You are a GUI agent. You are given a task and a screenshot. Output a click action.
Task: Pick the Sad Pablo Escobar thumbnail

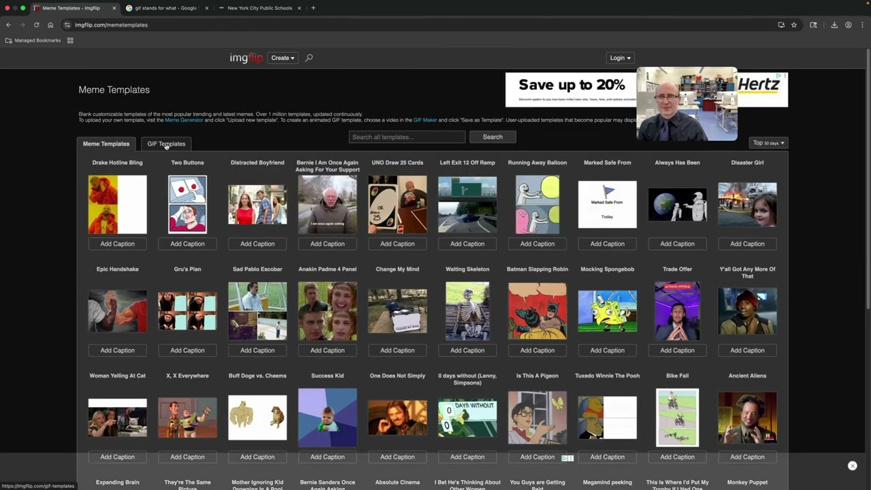tap(257, 311)
